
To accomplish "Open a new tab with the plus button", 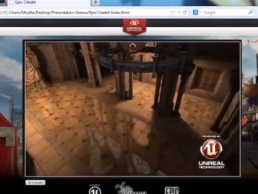I will point(95,3).
